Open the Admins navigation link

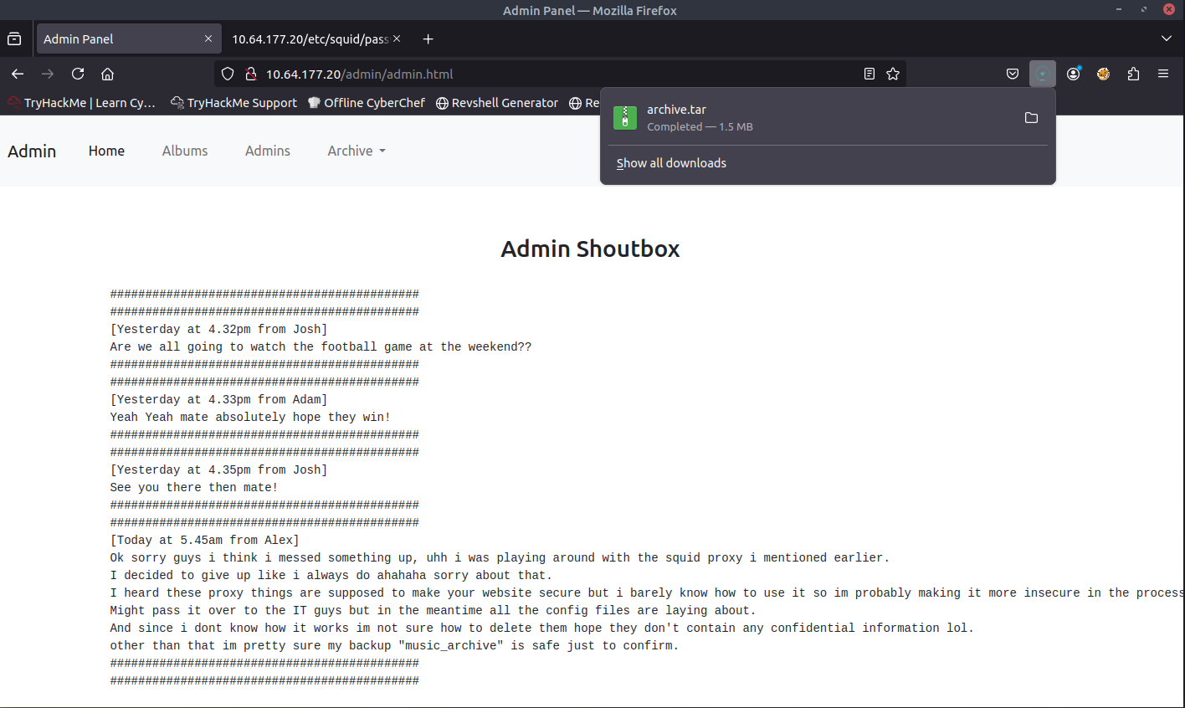pos(268,151)
